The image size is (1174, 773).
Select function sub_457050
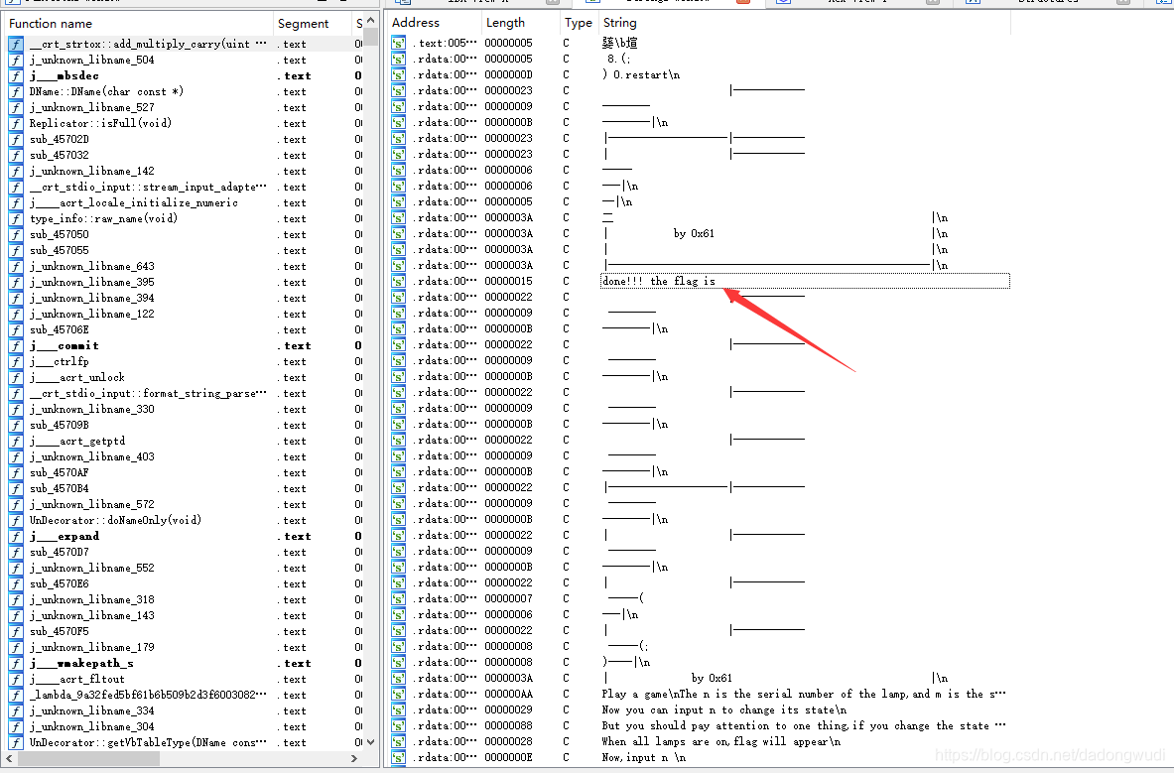[60, 235]
